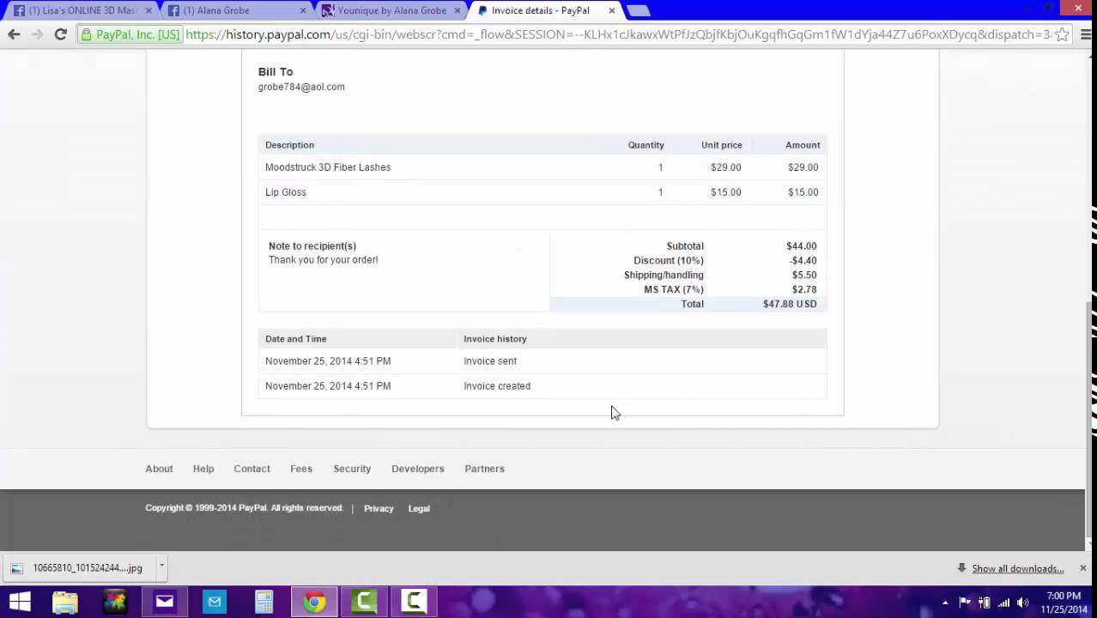Click the PayPal, Inc. security lock badge

click(x=130, y=34)
